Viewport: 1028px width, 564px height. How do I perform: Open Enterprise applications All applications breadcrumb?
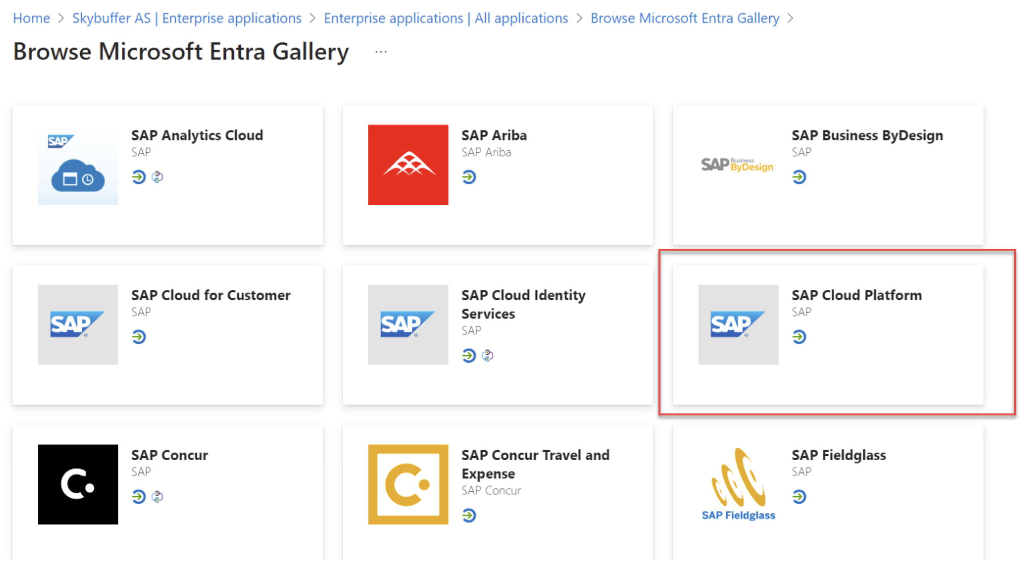(446, 18)
